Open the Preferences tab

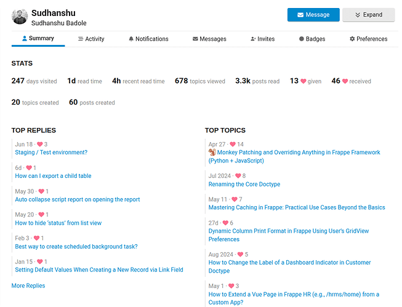(x=368, y=39)
